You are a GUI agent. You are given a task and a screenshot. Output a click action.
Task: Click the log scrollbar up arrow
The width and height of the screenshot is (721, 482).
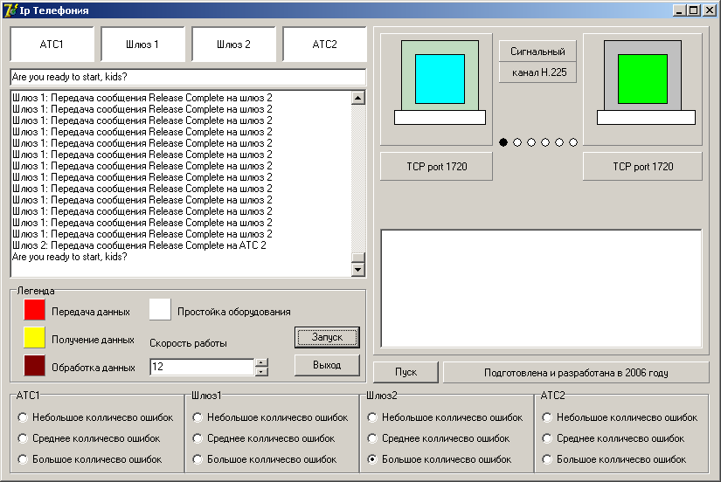[x=357, y=98]
